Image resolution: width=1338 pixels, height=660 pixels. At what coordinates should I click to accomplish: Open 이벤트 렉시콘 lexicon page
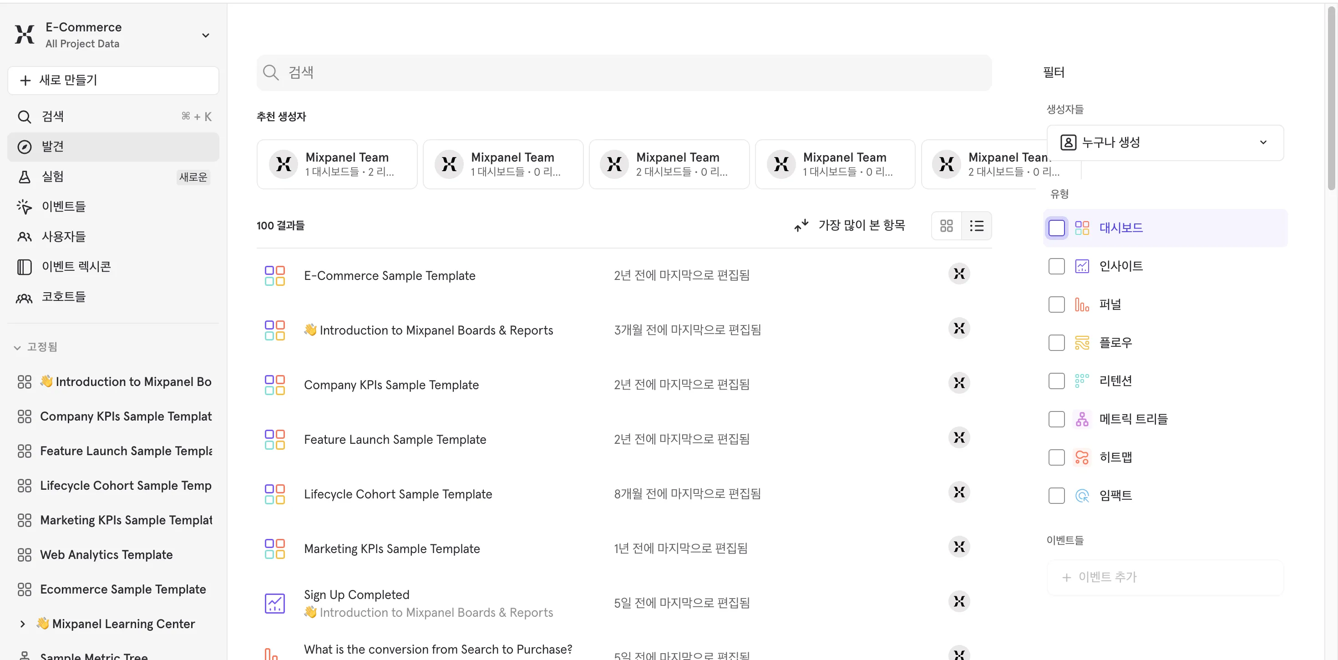pyautogui.click(x=113, y=267)
